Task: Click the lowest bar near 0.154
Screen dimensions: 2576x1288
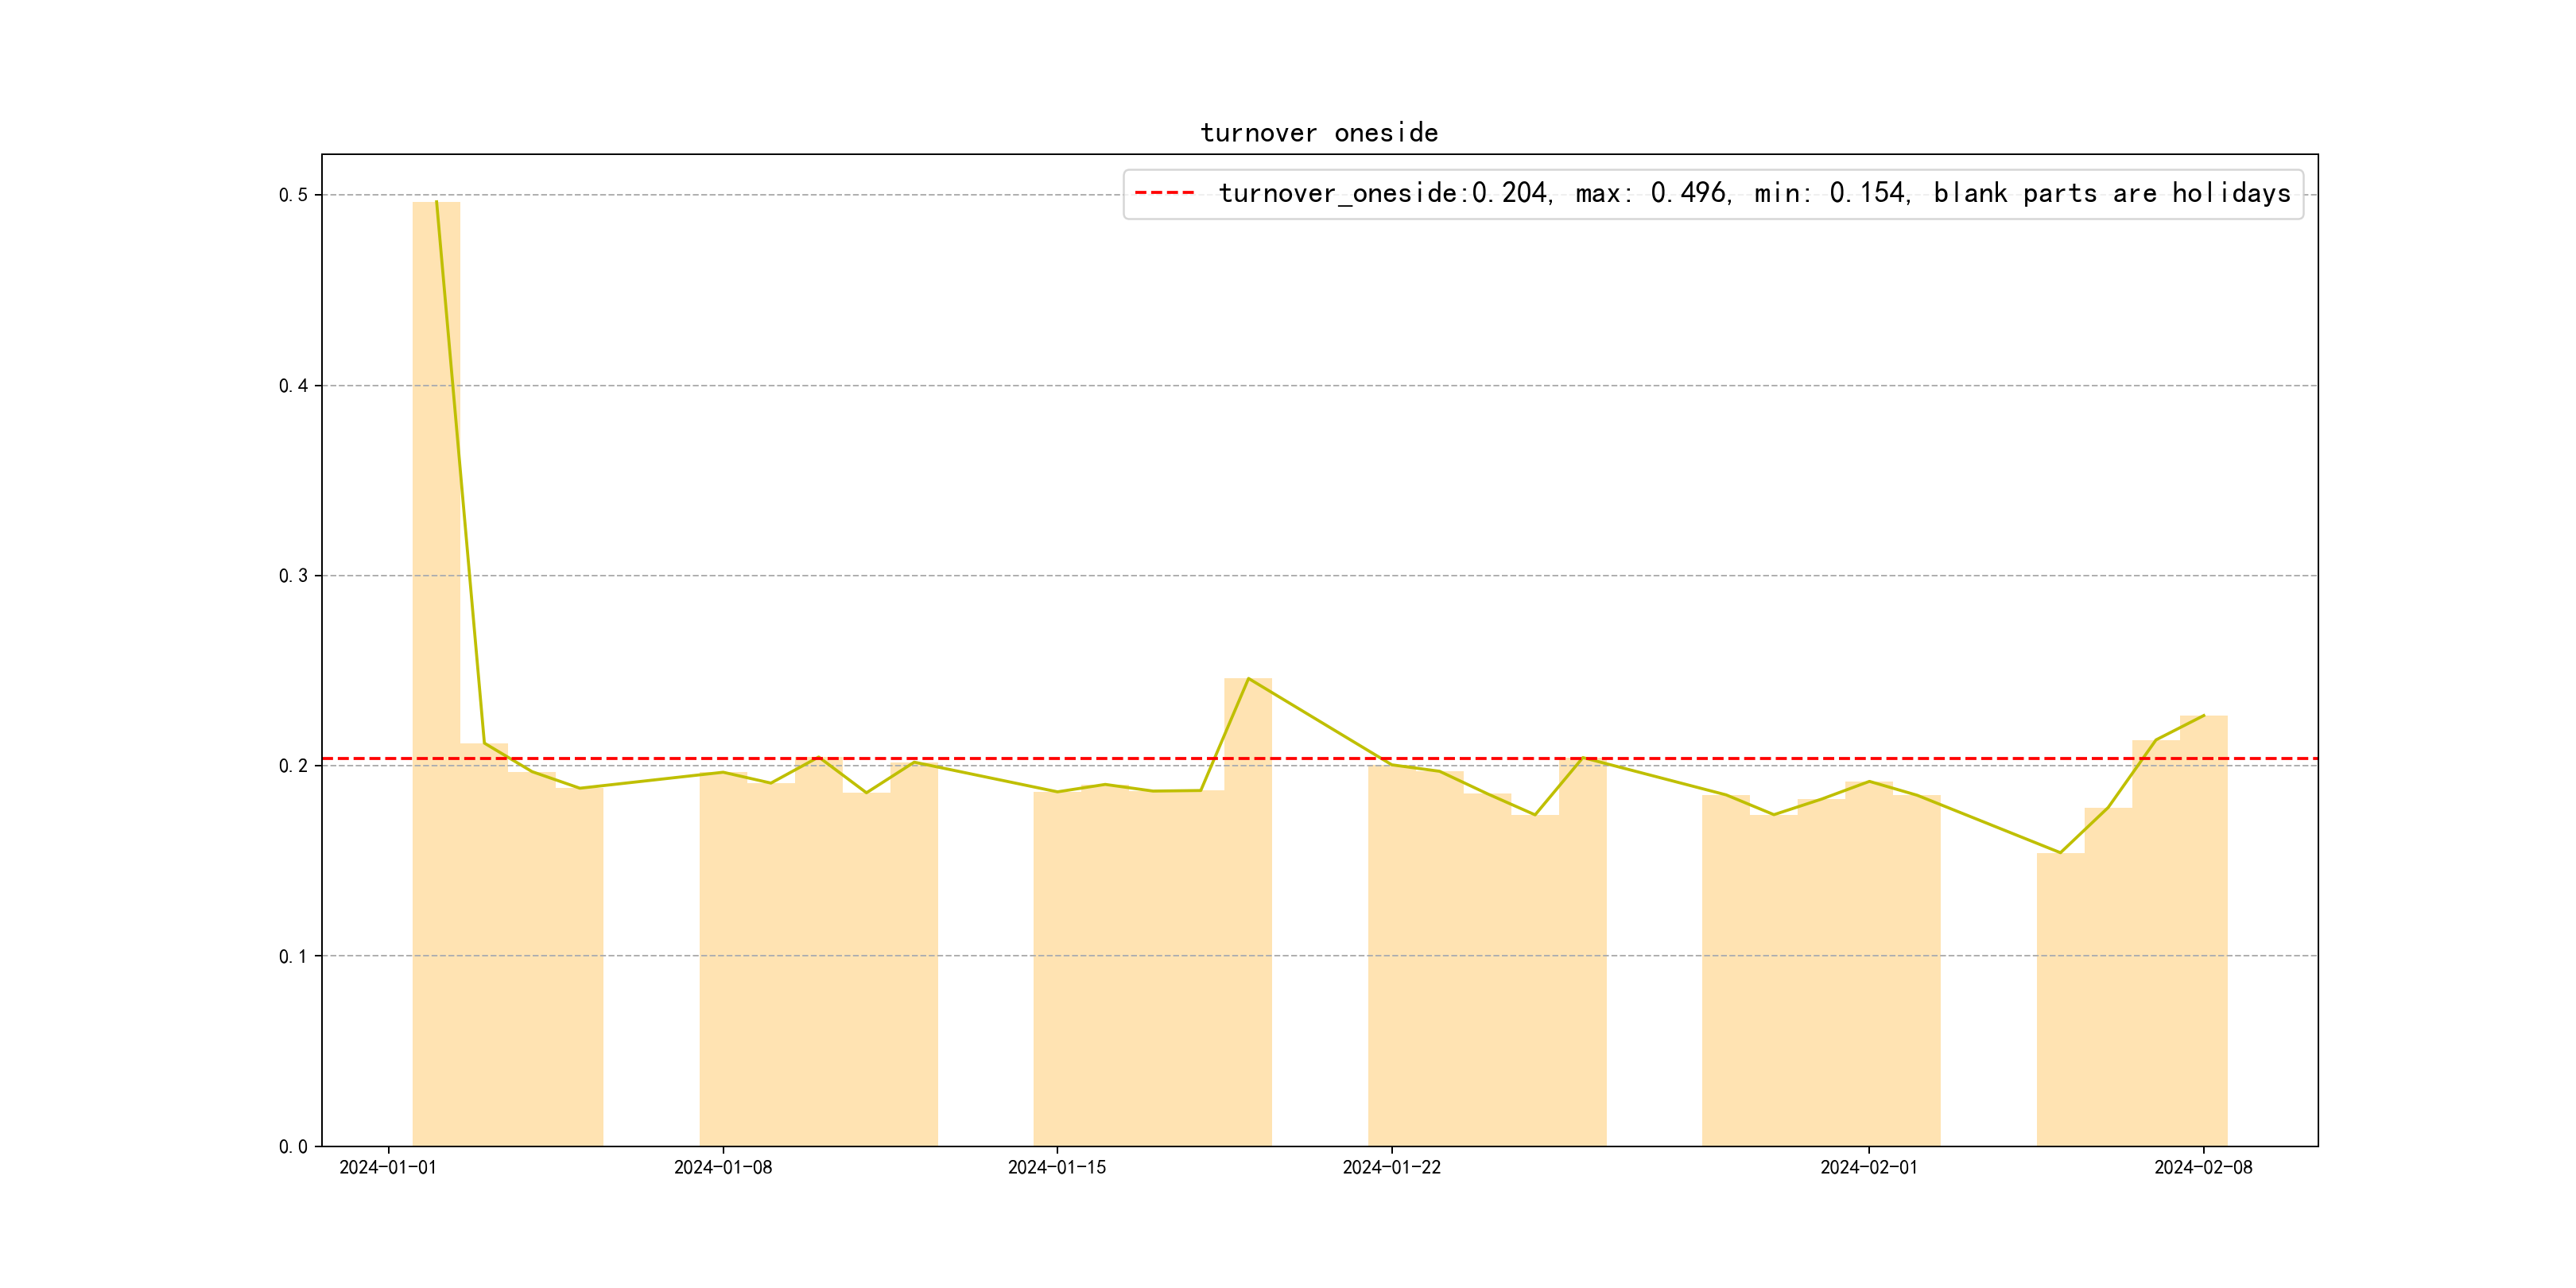Action: (x=2060, y=1000)
